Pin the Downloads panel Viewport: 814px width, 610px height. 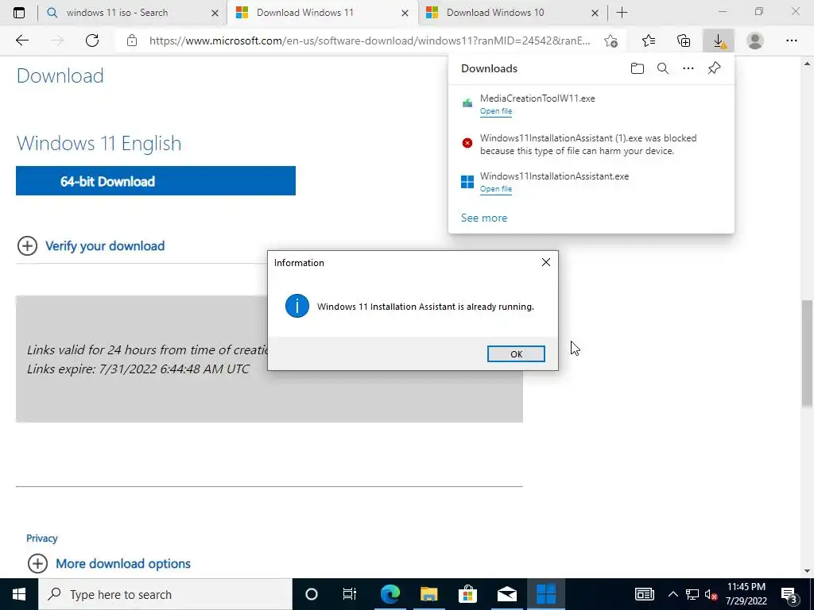point(715,68)
